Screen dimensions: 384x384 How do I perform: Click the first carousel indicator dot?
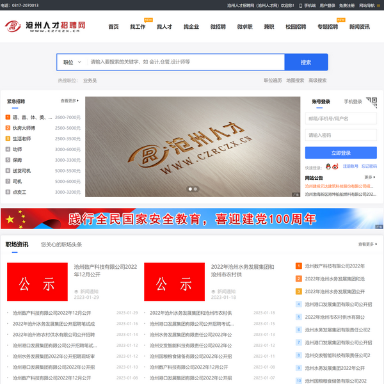(190, 189)
